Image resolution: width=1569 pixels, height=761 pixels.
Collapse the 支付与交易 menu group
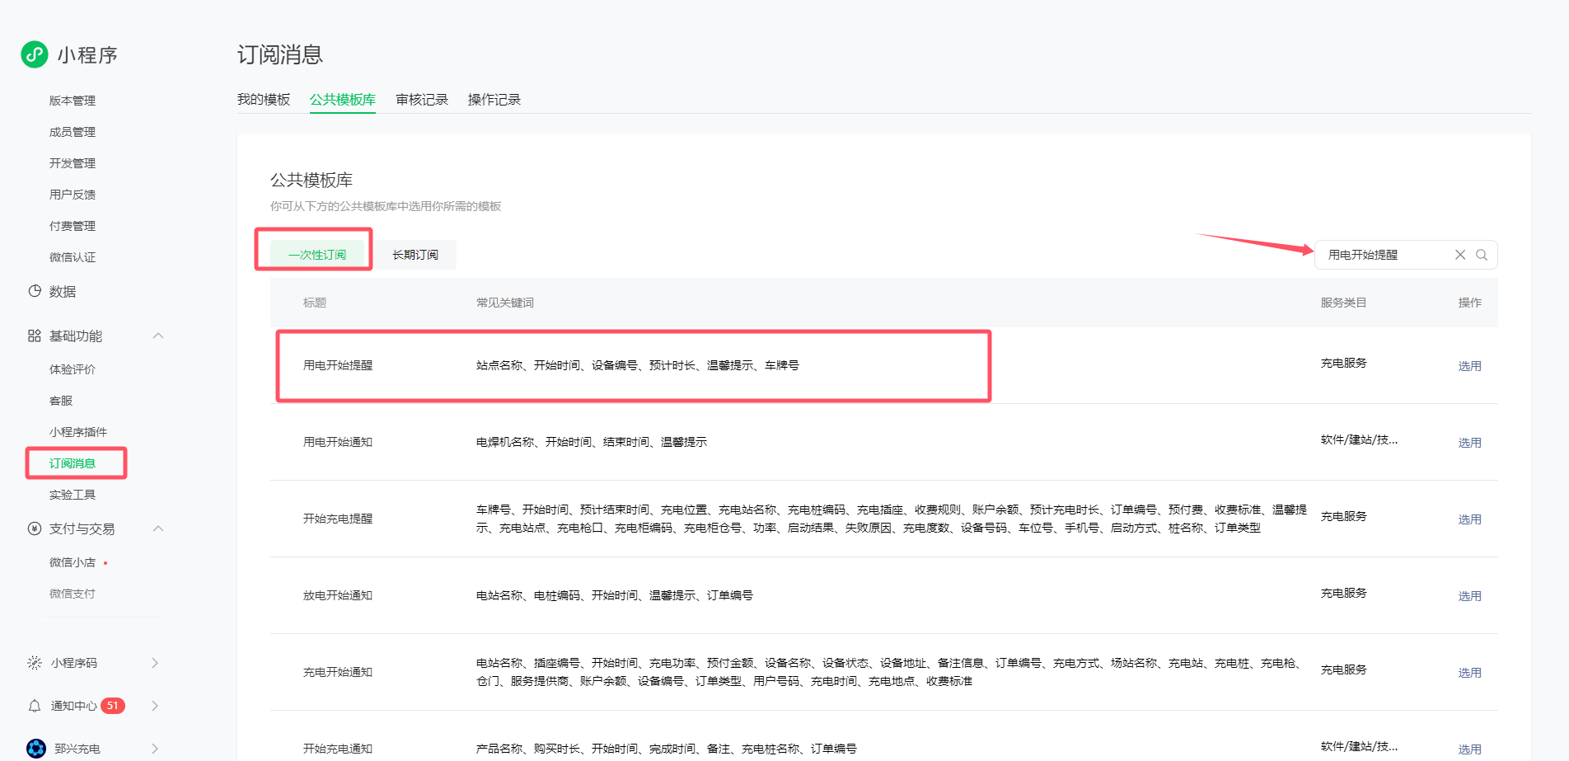point(158,528)
